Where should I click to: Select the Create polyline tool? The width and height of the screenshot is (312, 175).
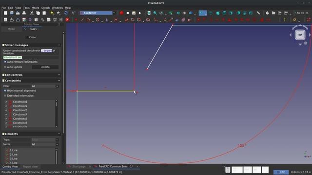coord(126,19)
